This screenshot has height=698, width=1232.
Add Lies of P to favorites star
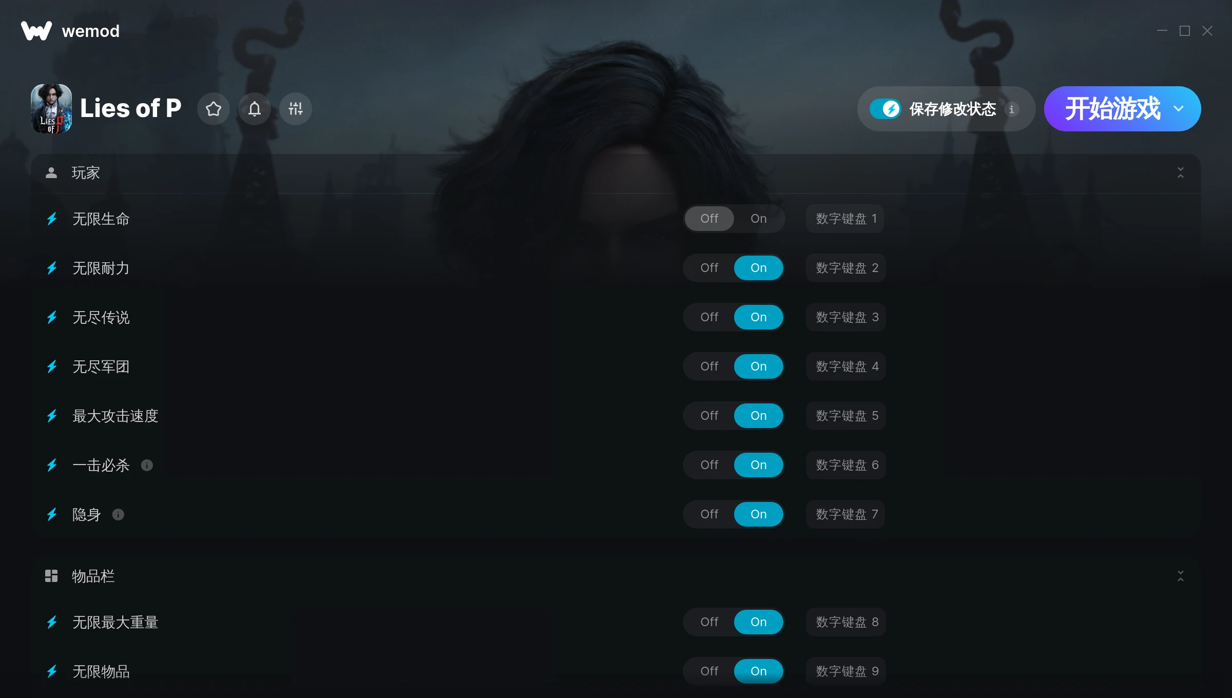click(x=214, y=109)
